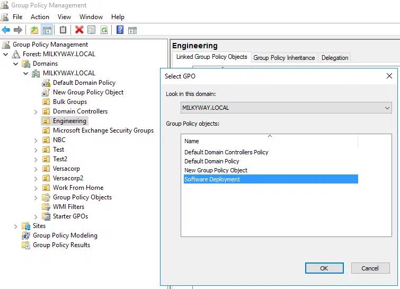The image size is (400, 289).
Task: Click the Starter GPOs folder icon
Action: click(x=46, y=216)
